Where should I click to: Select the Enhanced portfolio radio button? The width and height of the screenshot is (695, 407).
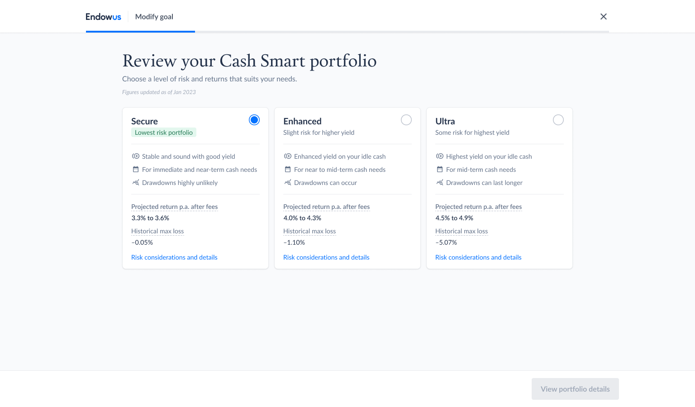(406, 120)
